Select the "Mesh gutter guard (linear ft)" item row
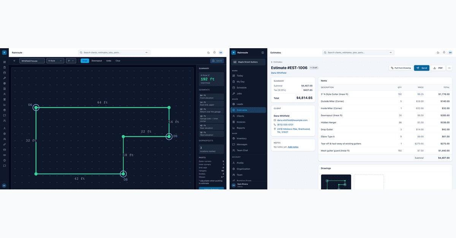Image resolution: width=456 pixels, height=238 pixels. click(x=385, y=151)
